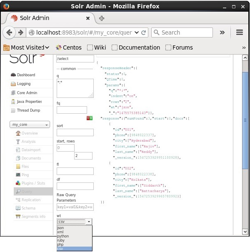Click the rows field showing 2
Screen dimensions: 250x252
tap(83, 156)
